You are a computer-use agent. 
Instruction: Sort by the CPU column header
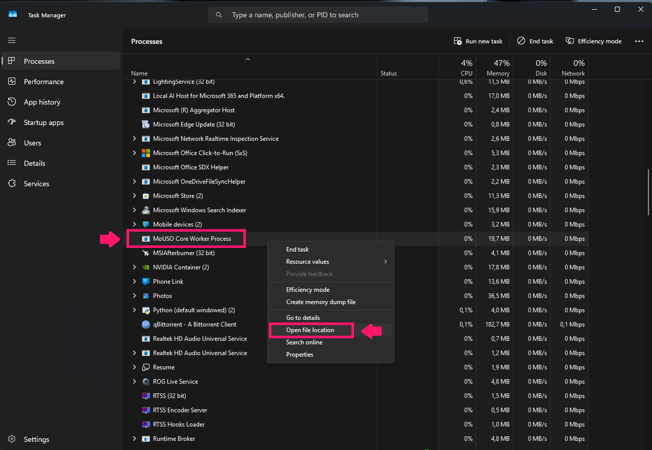[457, 67]
